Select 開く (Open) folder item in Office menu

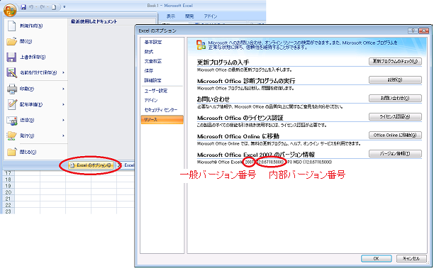click(x=36, y=42)
